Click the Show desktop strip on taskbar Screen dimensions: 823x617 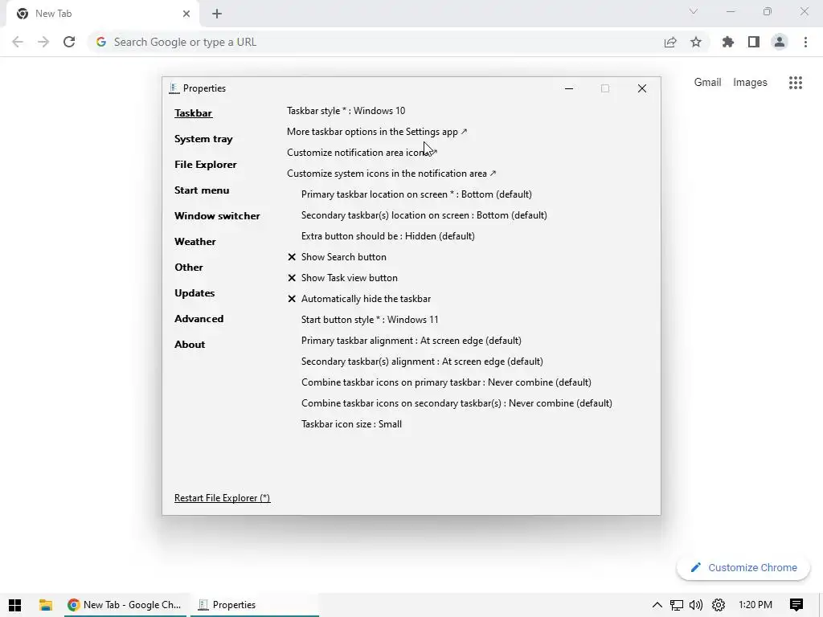821,605
